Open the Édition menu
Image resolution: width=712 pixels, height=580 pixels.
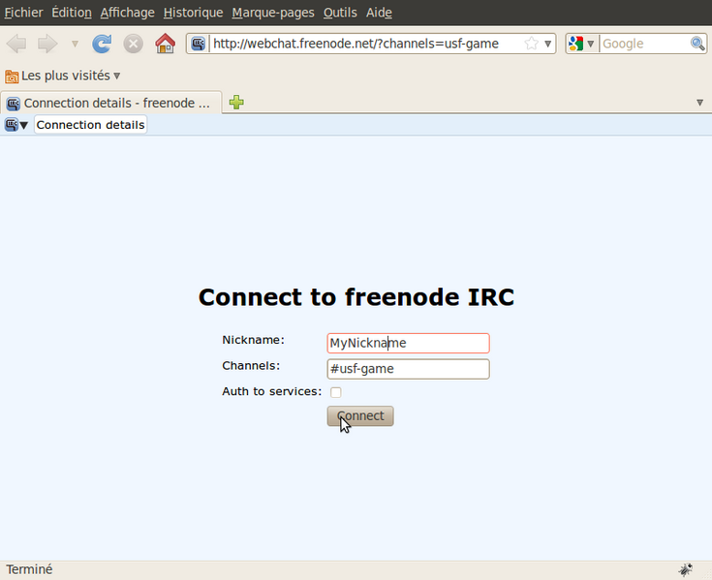point(72,13)
